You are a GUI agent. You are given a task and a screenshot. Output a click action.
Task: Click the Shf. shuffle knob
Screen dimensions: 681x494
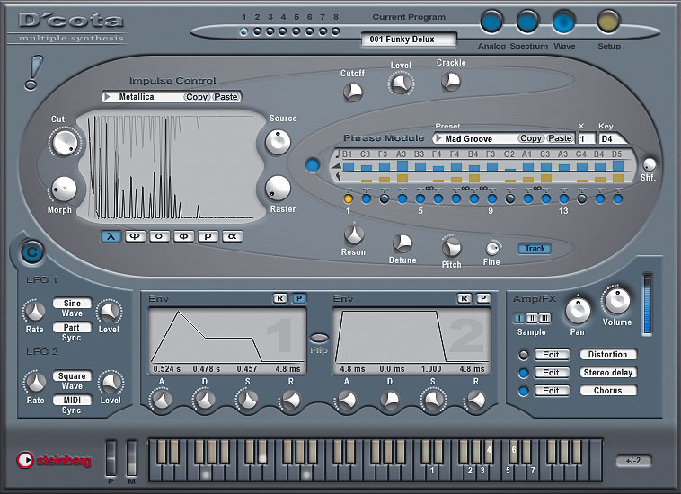click(650, 164)
